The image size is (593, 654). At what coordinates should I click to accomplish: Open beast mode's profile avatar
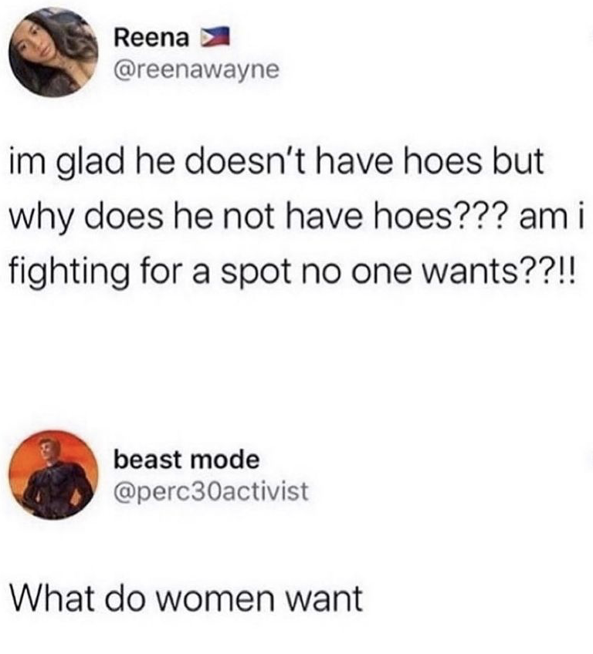pyautogui.click(x=53, y=475)
